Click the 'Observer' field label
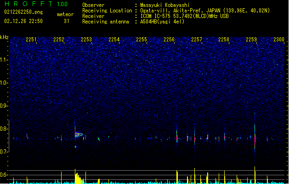This screenshot has height=184, width=289. (x=93, y=5)
